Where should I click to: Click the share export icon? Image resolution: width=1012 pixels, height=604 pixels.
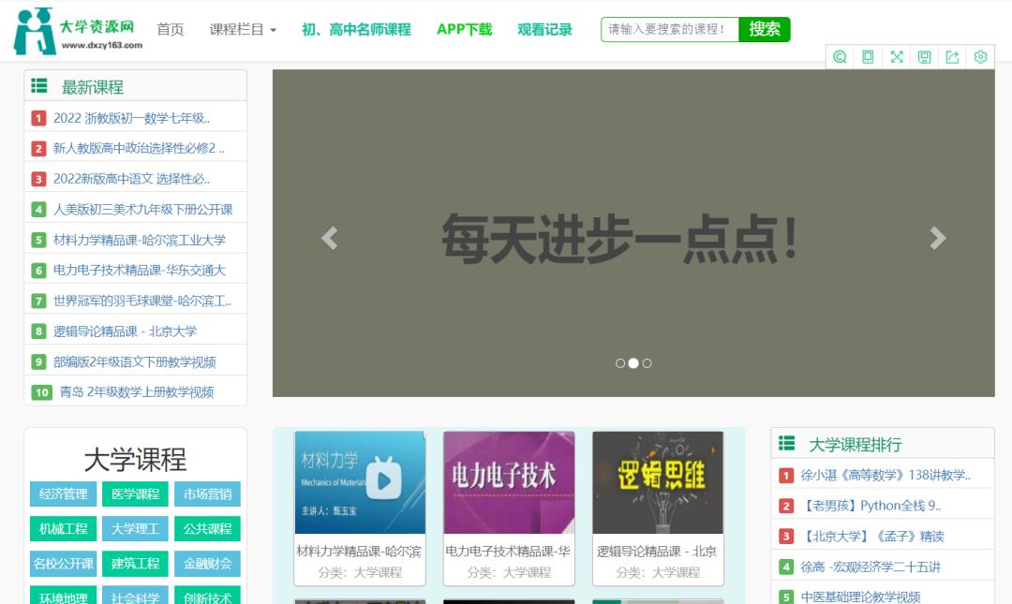coord(952,57)
